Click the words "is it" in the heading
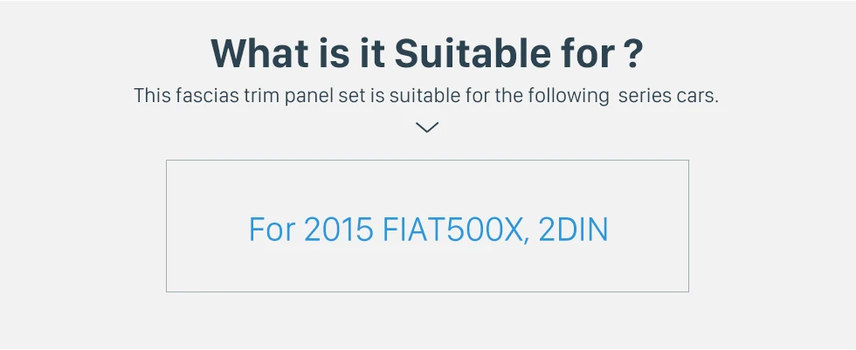 tap(351, 53)
